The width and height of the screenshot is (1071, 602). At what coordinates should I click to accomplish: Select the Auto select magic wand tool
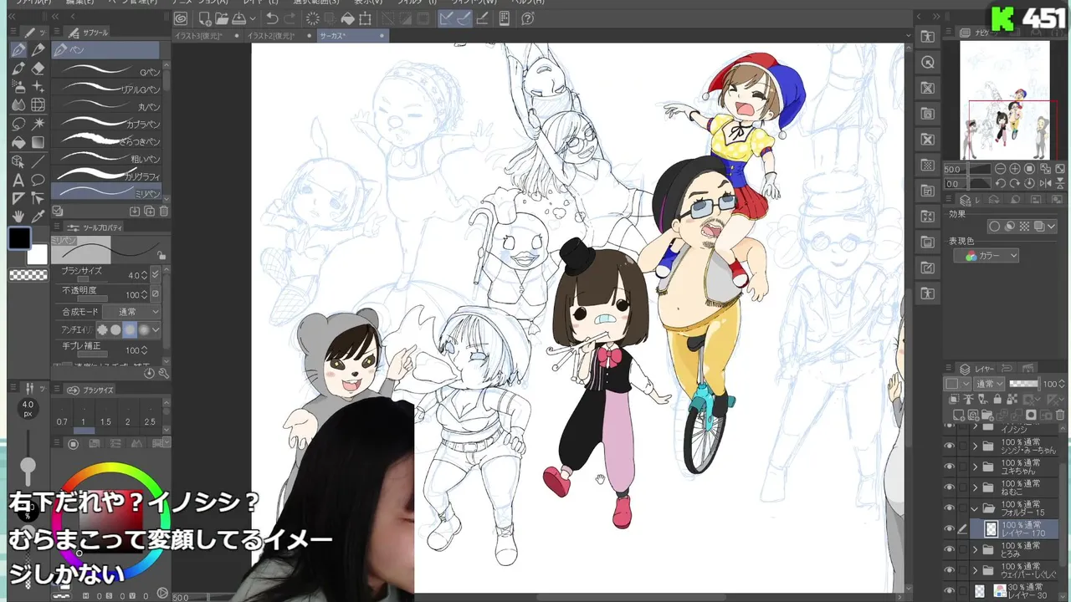[x=38, y=124]
